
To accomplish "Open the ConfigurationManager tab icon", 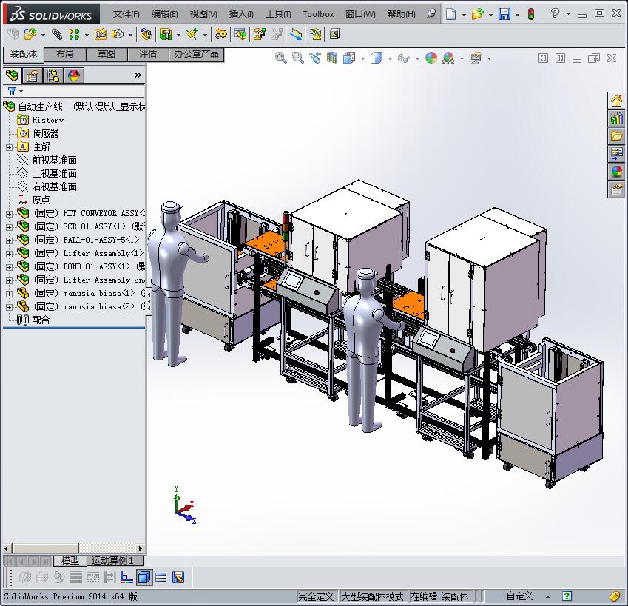I will [53, 75].
